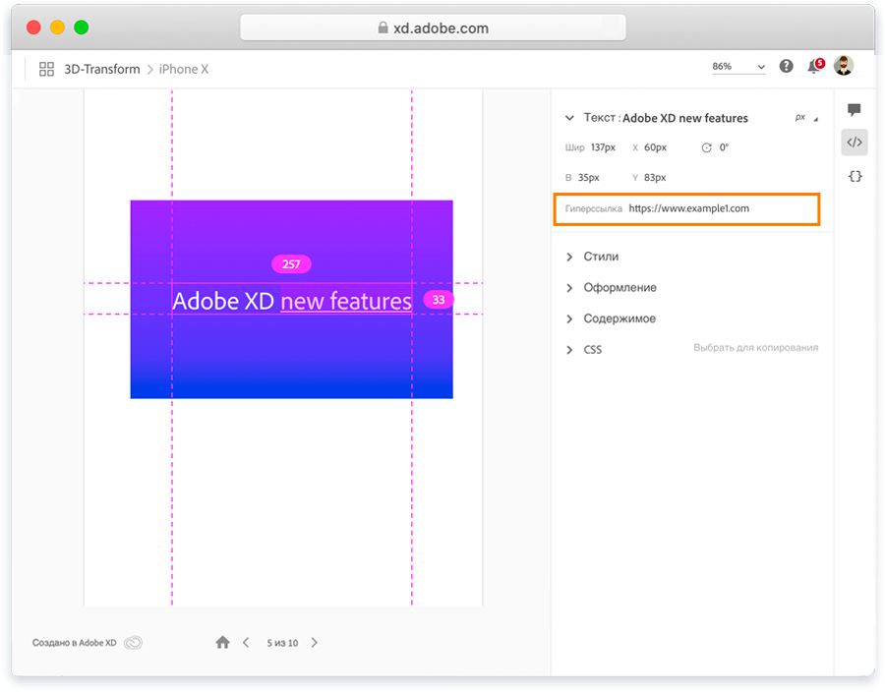The height and width of the screenshot is (693, 885).
Task: Open the grid view icon
Action: (x=46, y=69)
